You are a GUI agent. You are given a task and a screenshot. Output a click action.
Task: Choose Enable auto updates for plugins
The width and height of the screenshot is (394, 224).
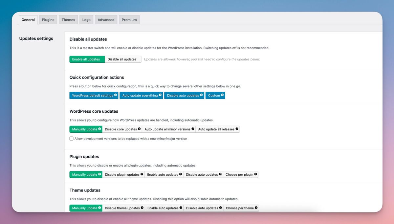coord(163,175)
